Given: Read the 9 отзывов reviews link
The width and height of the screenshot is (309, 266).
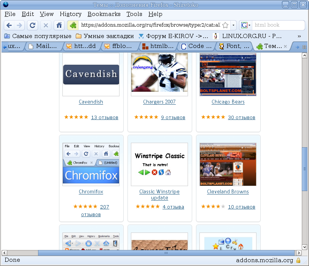Looking at the screenshot, I should click(173, 118).
